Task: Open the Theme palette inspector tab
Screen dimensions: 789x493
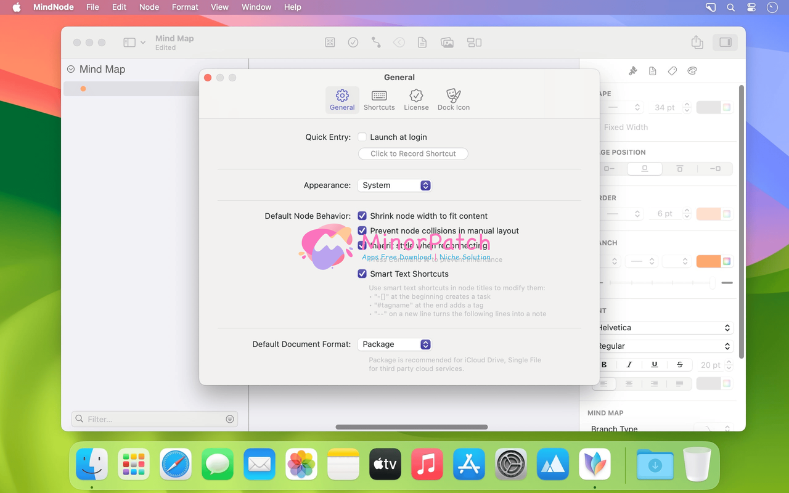Action: pyautogui.click(x=692, y=71)
